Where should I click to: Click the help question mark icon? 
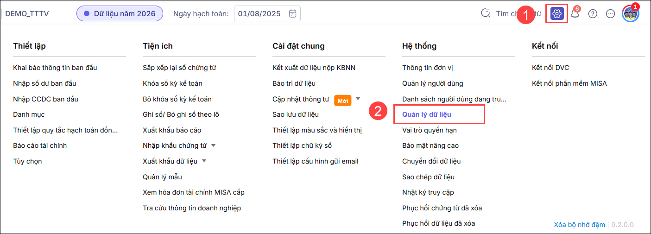[593, 13]
